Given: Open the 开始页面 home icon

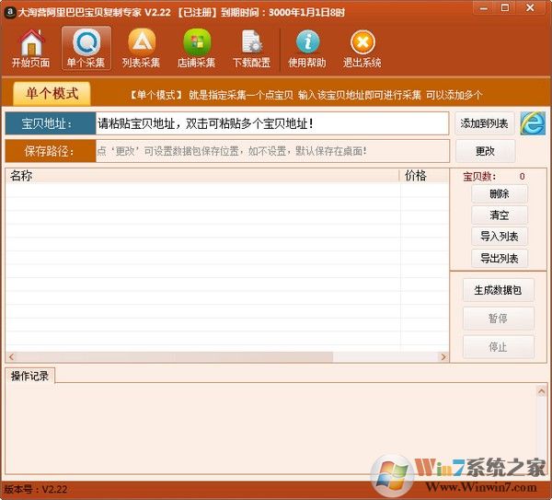Looking at the screenshot, I should [x=30, y=49].
